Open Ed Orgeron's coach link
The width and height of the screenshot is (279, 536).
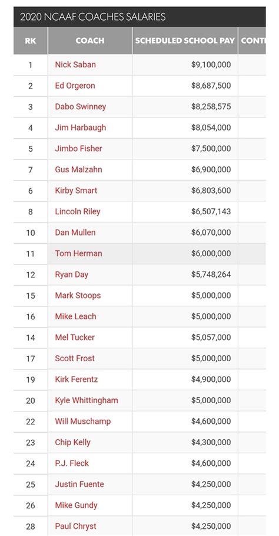(x=75, y=86)
